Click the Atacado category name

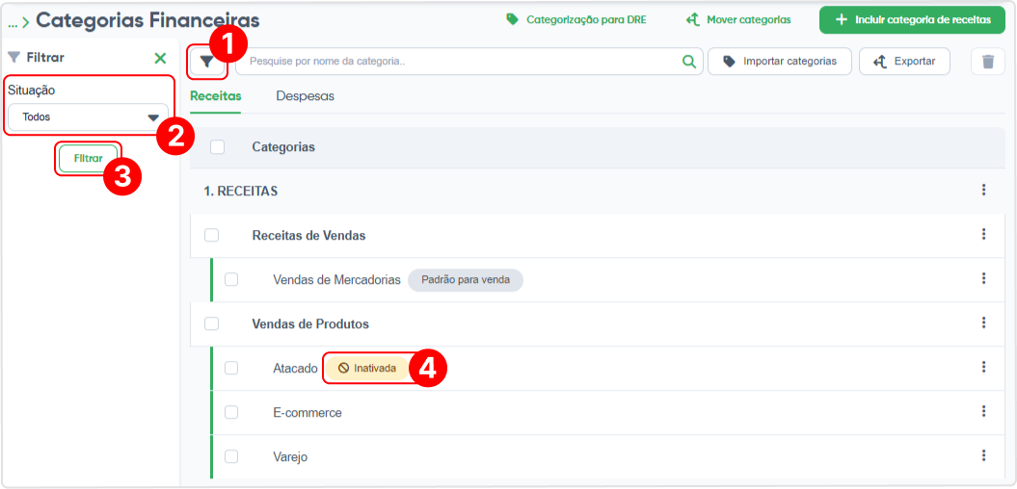pyautogui.click(x=295, y=368)
